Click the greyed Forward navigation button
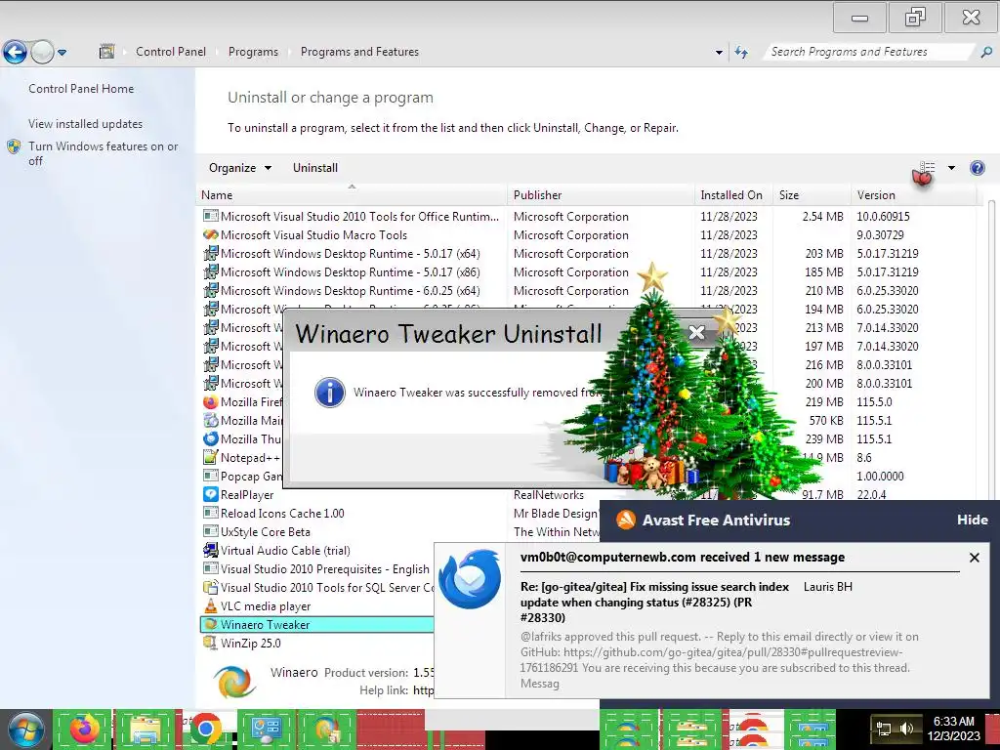Screen dimensions: 1000x750 pyautogui.click(x=42, y=52)
